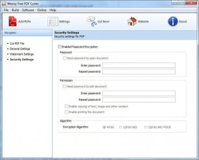Image resolution: width=199 pixels, height=160 pixels.
Task: Click Repeat password field under Permission group
Action: [x=139, y=100]
